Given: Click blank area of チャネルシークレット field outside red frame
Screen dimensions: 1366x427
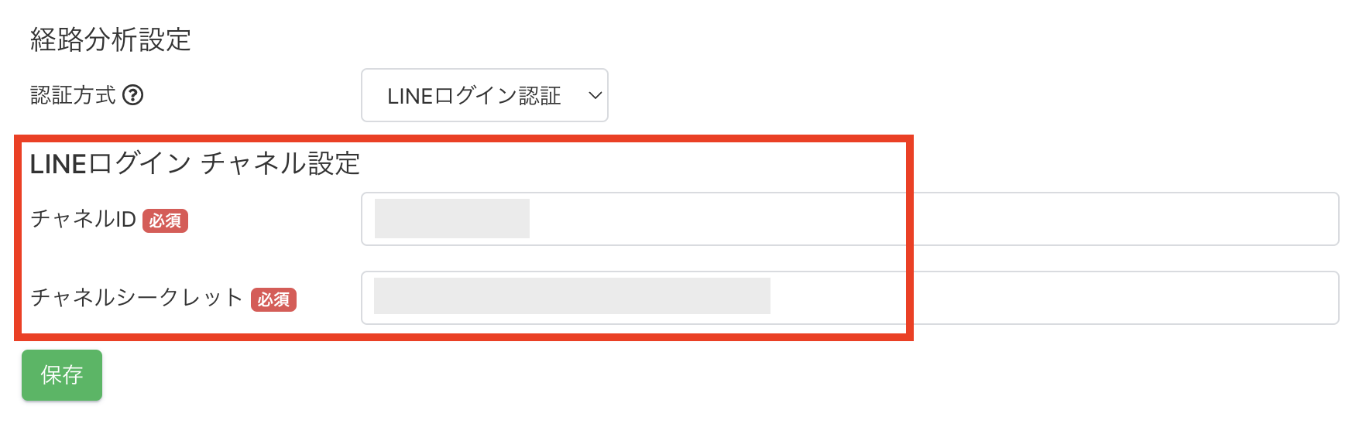Looking at the screenshot, I should 1123,298.
